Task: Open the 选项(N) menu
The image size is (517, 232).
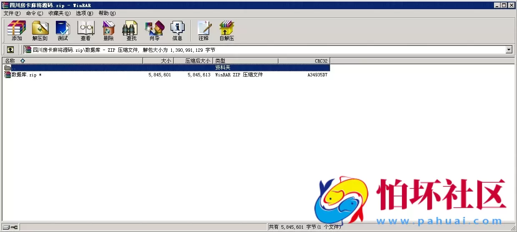Action: (85, 13)
